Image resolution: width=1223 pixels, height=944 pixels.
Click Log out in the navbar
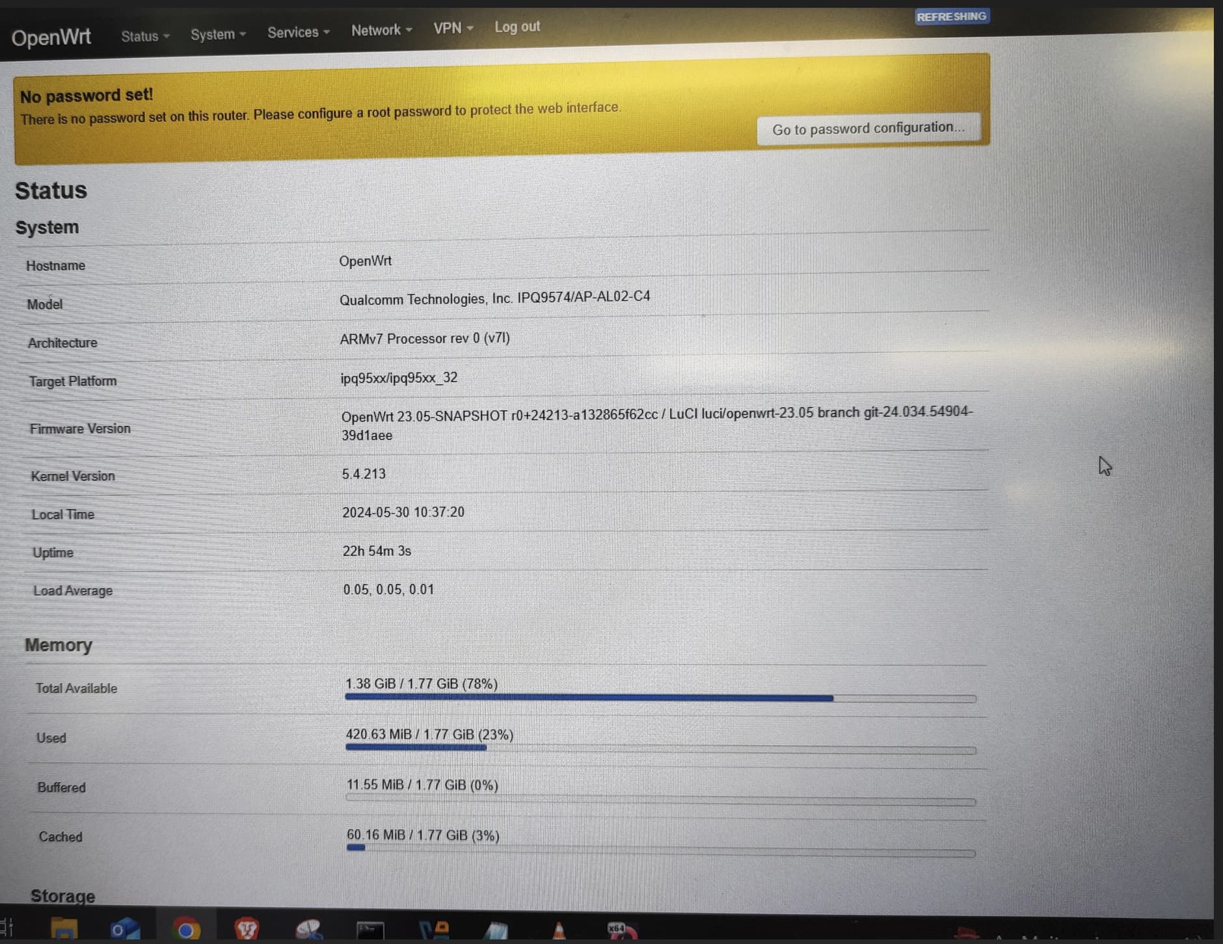click(517, 27)
